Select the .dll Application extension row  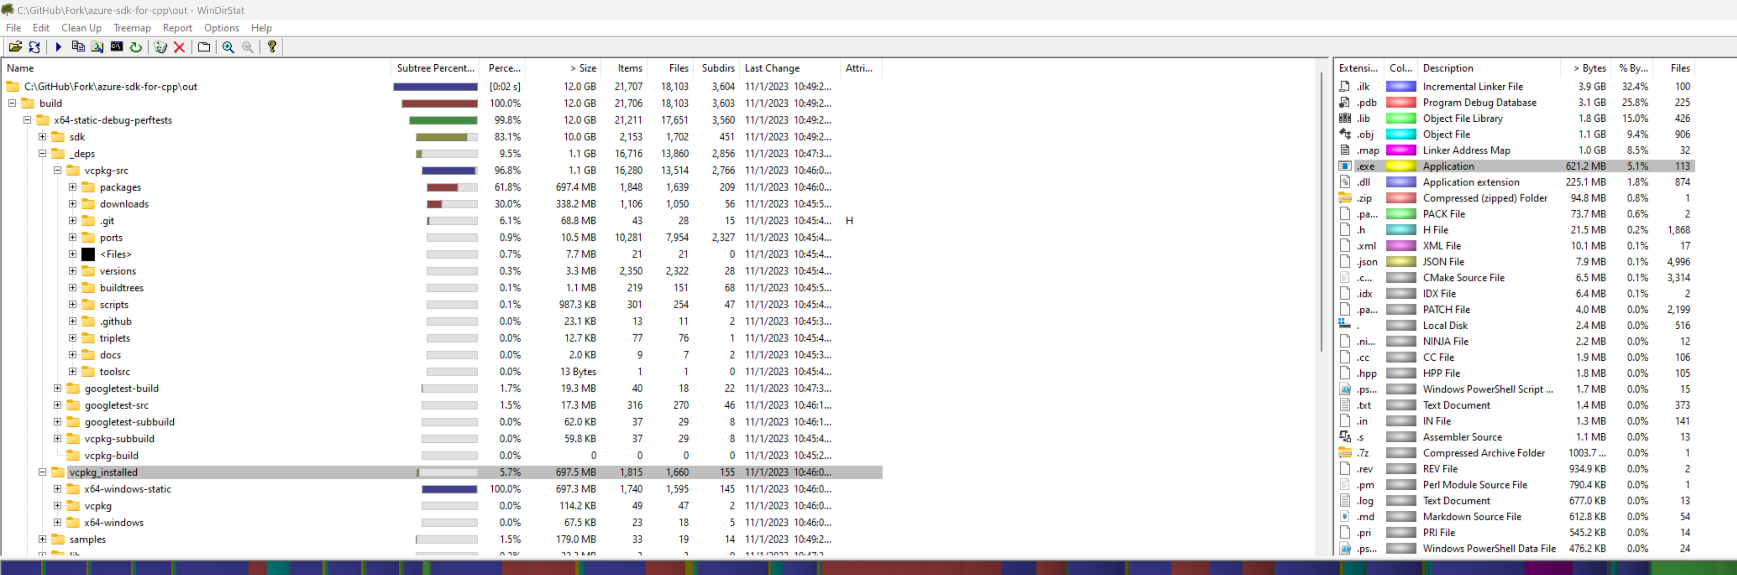pos(1470,182)
